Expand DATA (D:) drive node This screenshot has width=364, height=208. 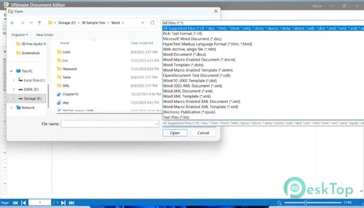coord(14,89)
